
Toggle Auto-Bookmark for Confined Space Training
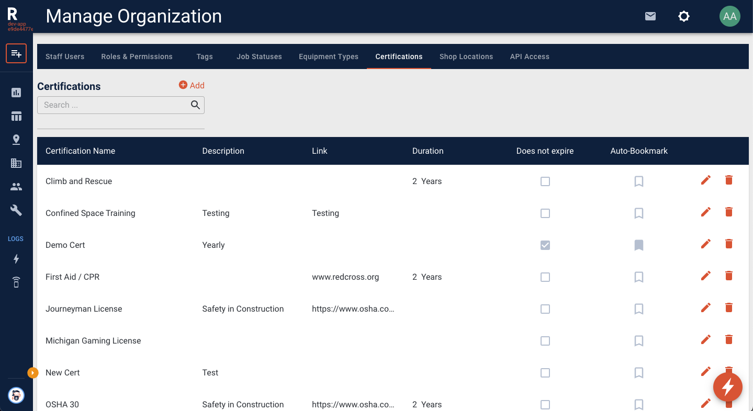pos(639,213)
